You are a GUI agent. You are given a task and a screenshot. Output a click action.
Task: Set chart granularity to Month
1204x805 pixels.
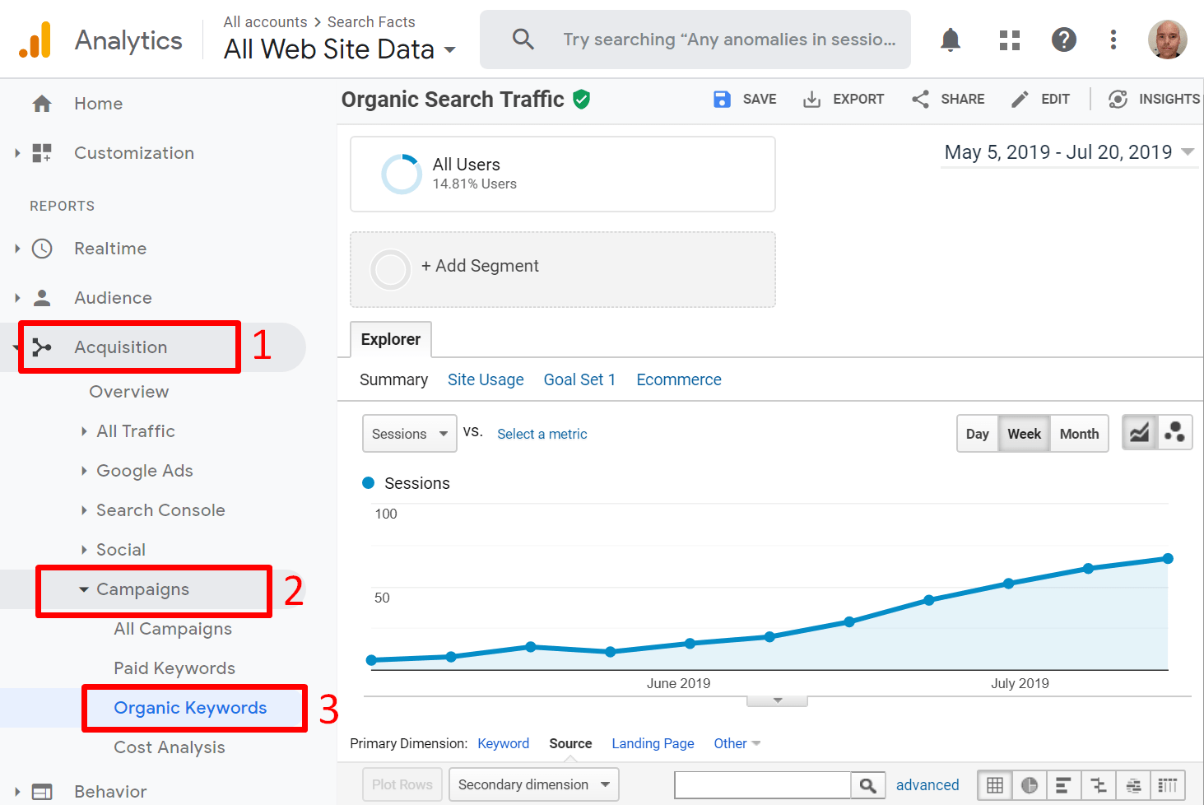pos(1079,434)
